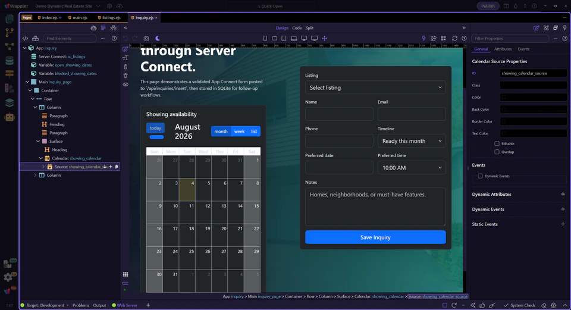
Task: Click the App Connect lightning icon in toolbar
Action: tap(423, 38)
